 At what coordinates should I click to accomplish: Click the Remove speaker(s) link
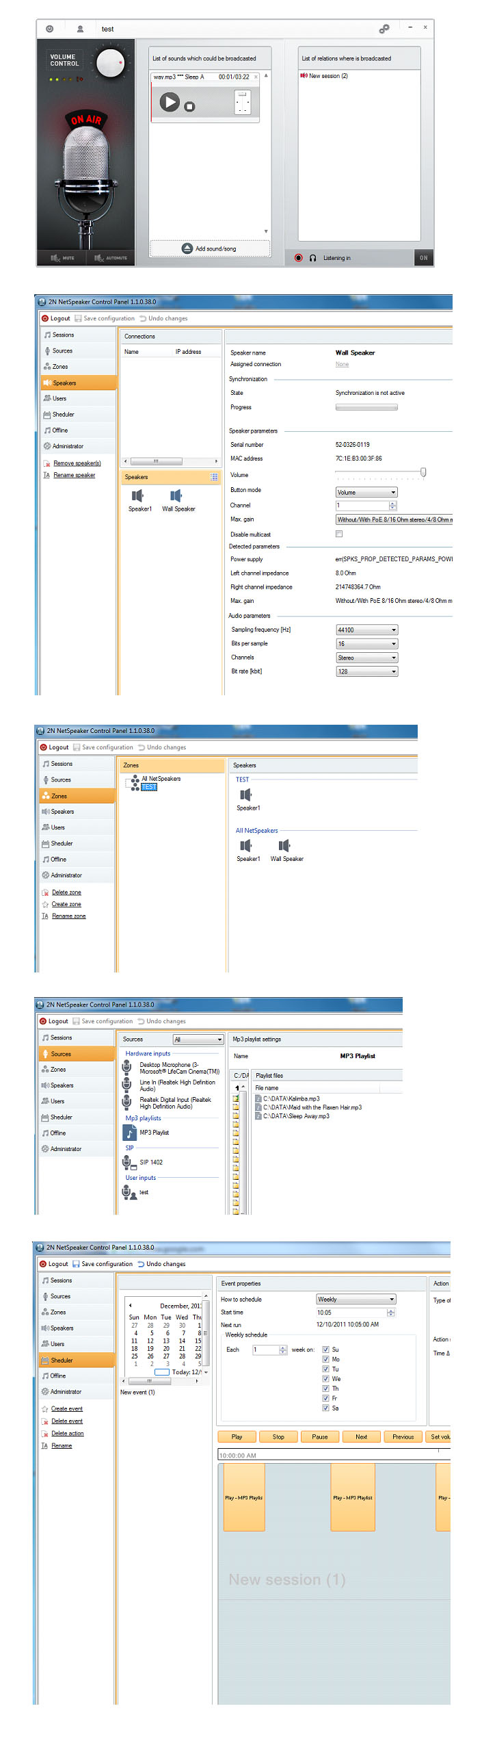click(77, 463)
